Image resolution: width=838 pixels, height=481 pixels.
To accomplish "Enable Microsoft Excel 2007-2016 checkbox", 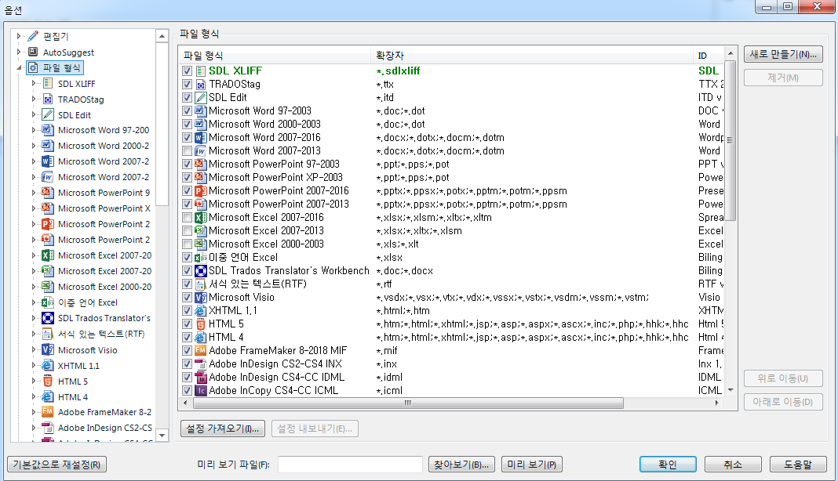I will (x=187, y=218).
